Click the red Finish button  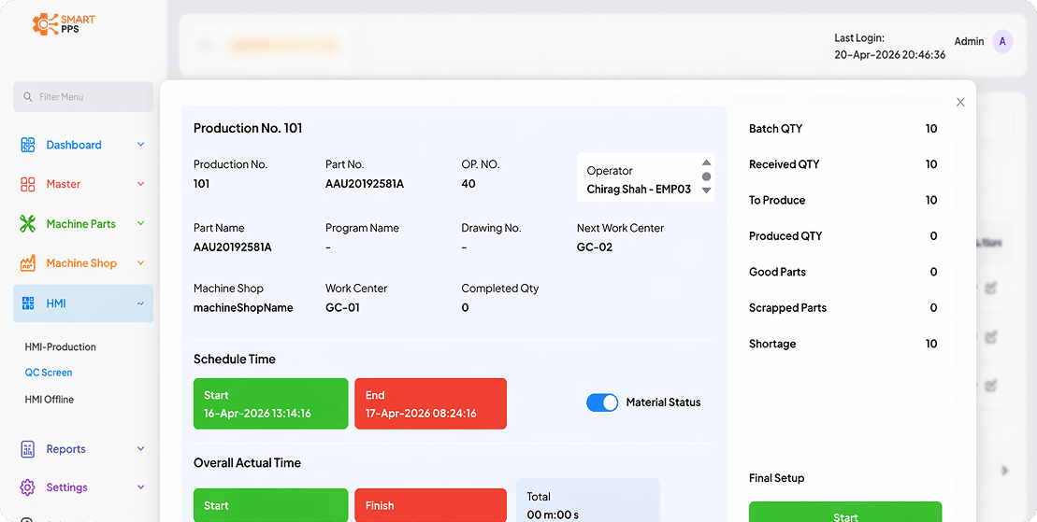(x=430, y=505)
